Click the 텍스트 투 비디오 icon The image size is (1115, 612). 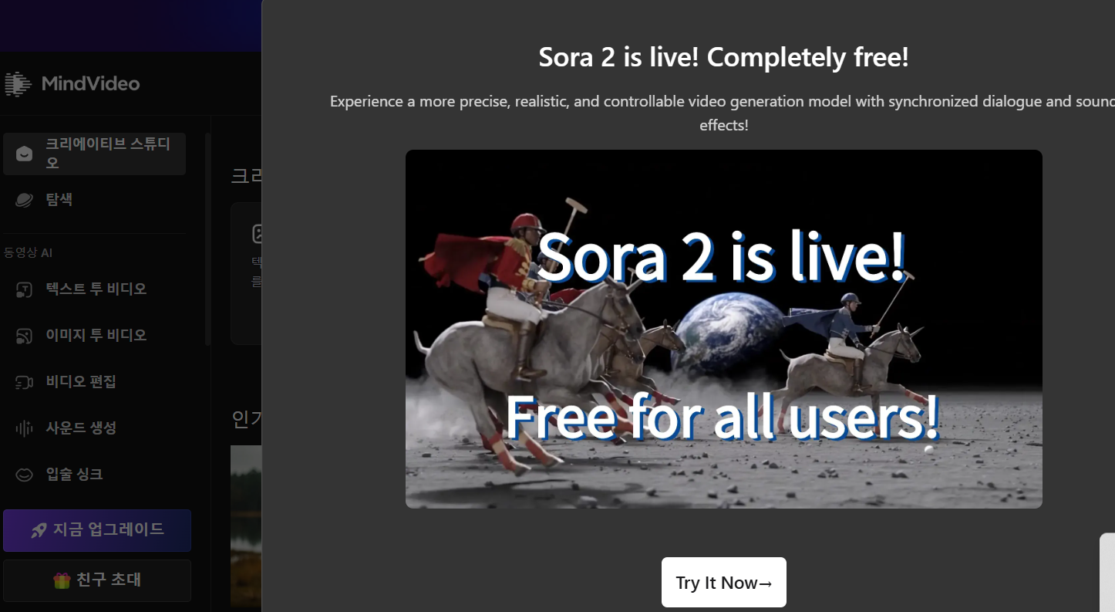tap(25, 289)
